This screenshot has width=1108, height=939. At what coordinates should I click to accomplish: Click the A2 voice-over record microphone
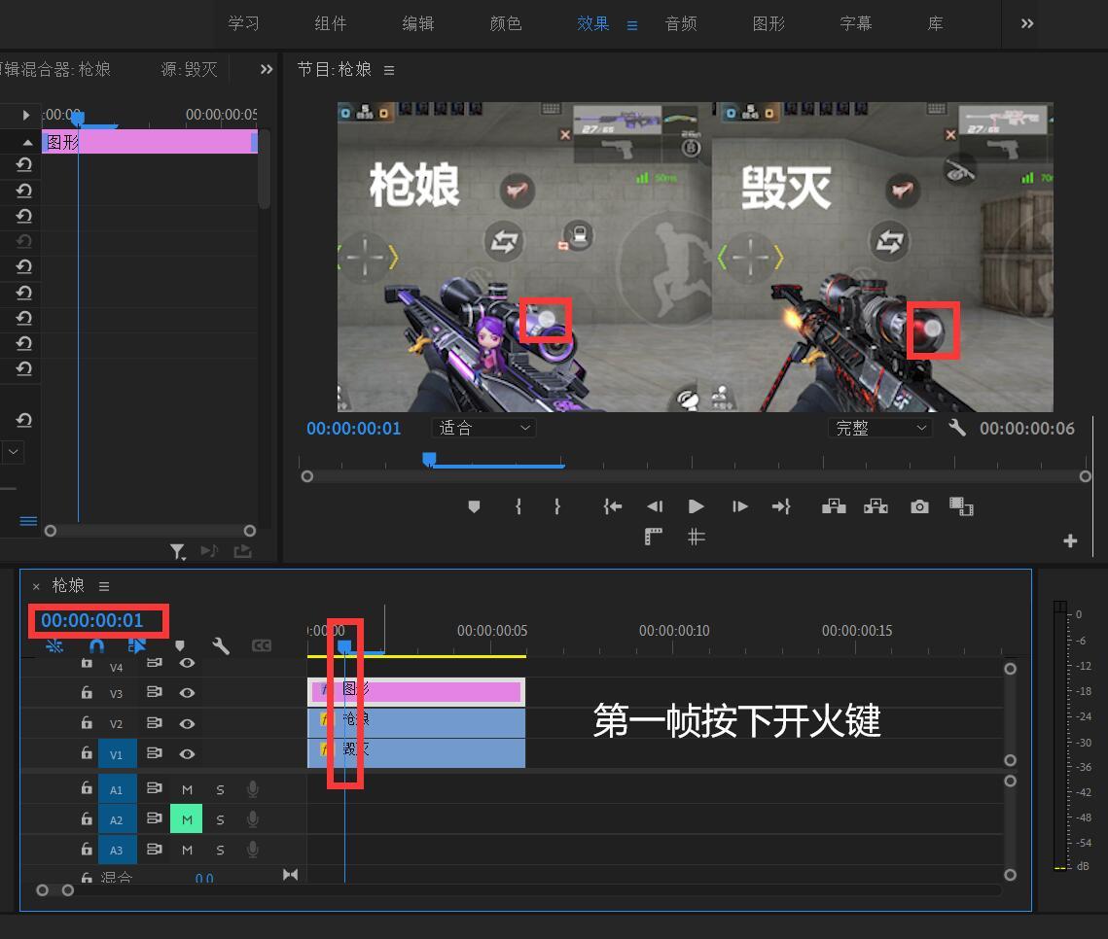coord(252,819)
